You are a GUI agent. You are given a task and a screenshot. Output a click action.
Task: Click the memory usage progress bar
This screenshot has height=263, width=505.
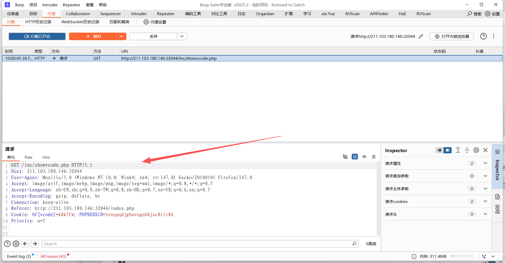[x=463, y=256]
